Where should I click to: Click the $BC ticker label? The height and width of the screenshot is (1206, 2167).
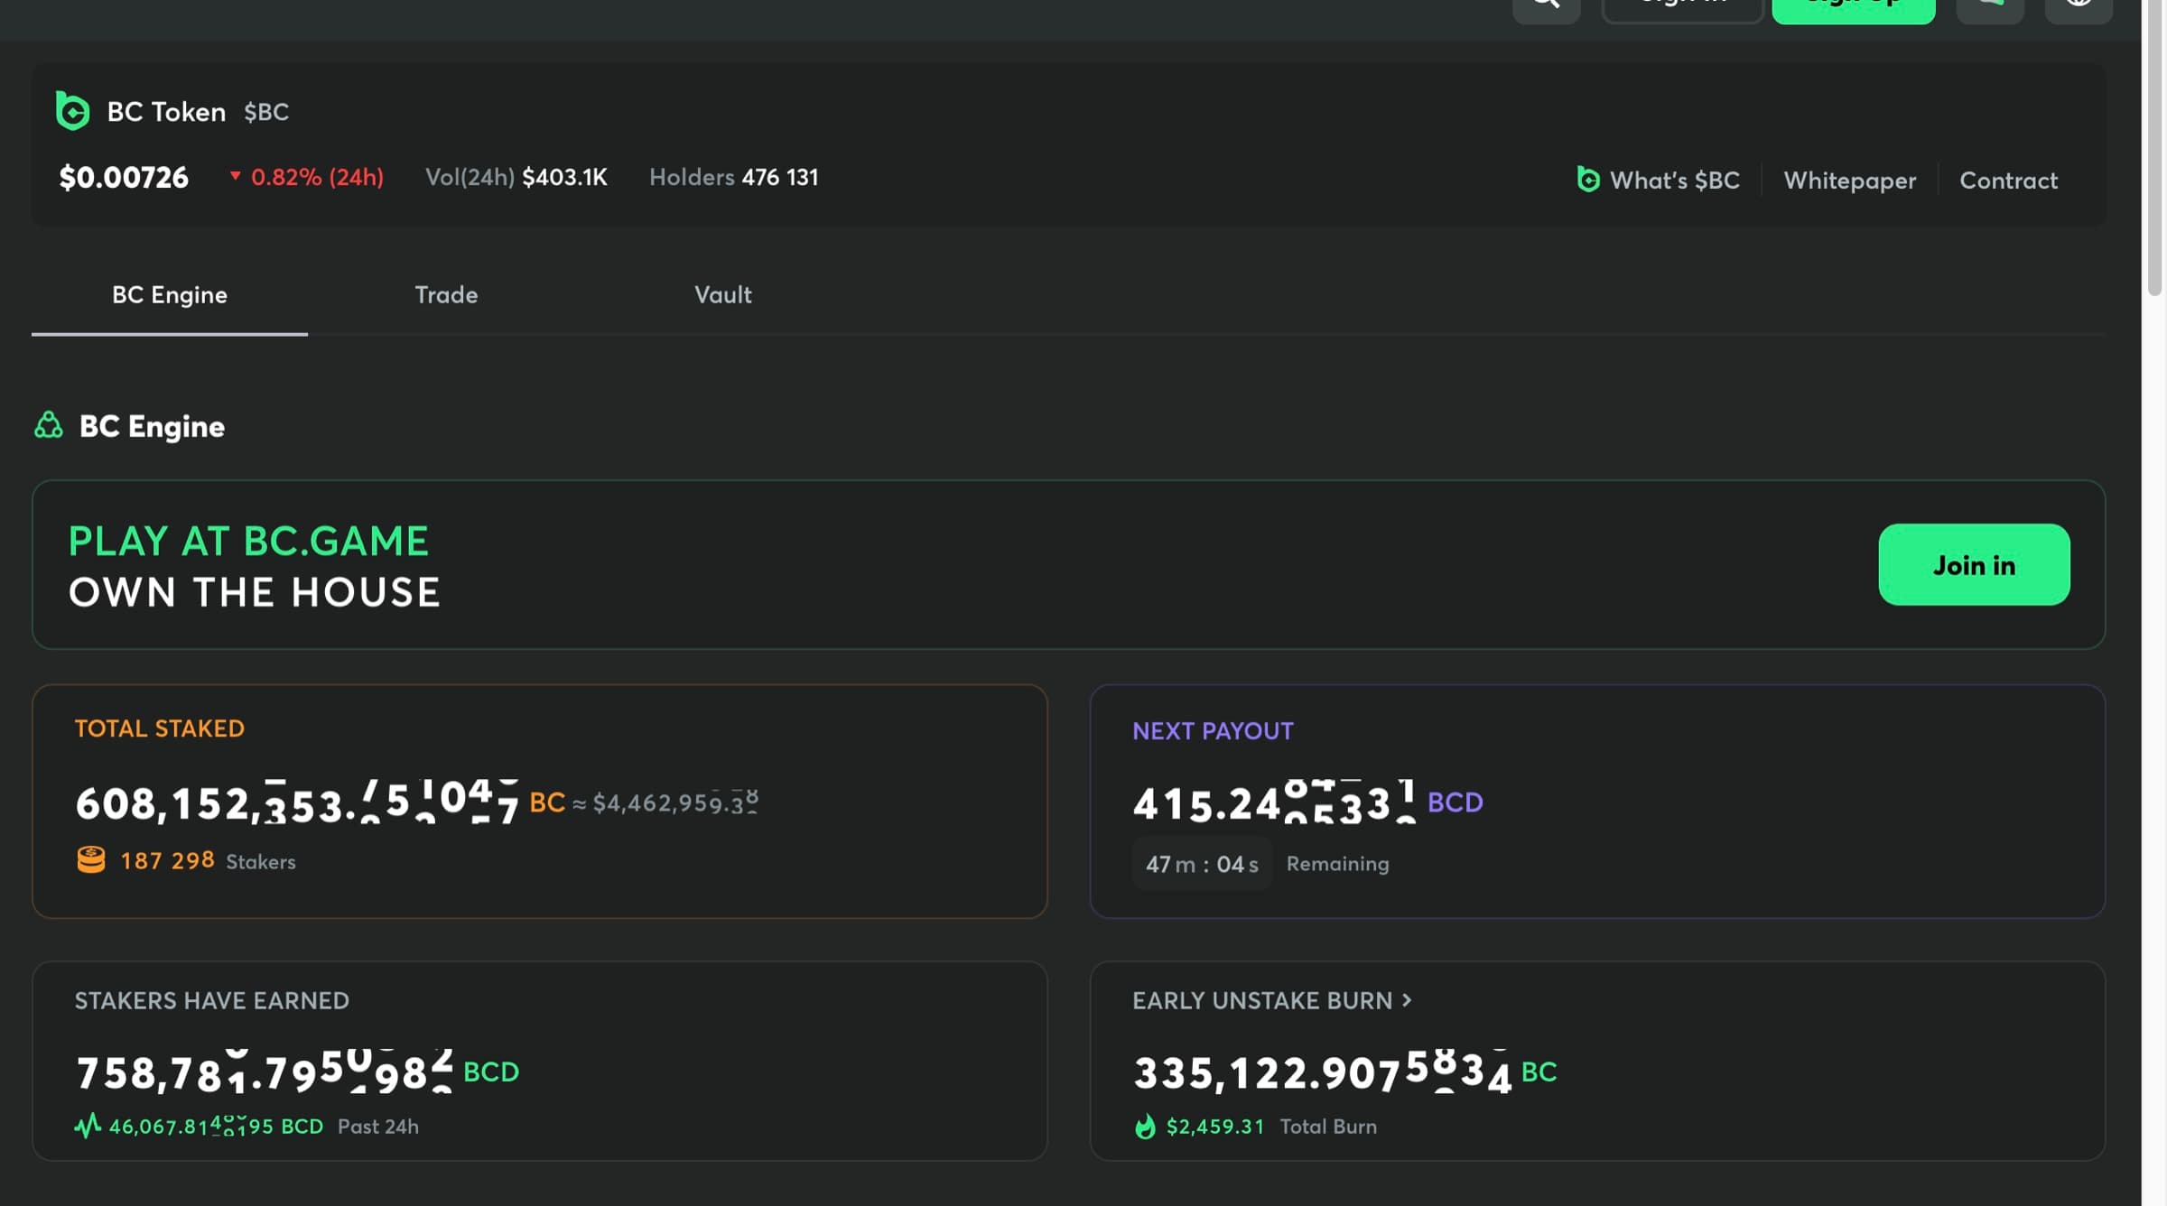[266, 112]
